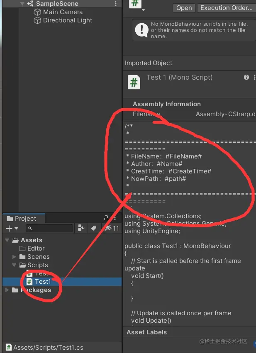This screenshot has height=353, width=256.
Task: Collapse the SampleScene hierarchy arrow
Action: point(22,4)
